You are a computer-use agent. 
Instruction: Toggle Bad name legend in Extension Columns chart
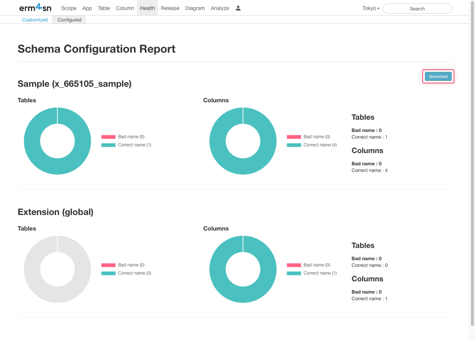308,265
